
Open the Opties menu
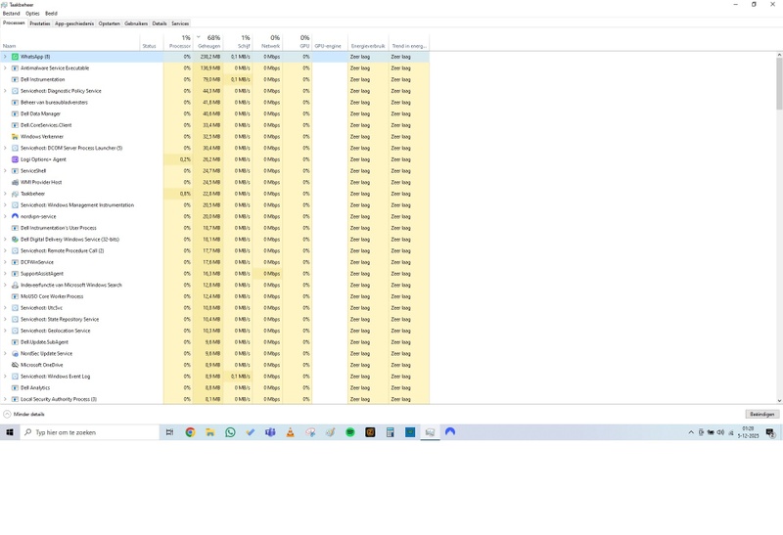32,14
